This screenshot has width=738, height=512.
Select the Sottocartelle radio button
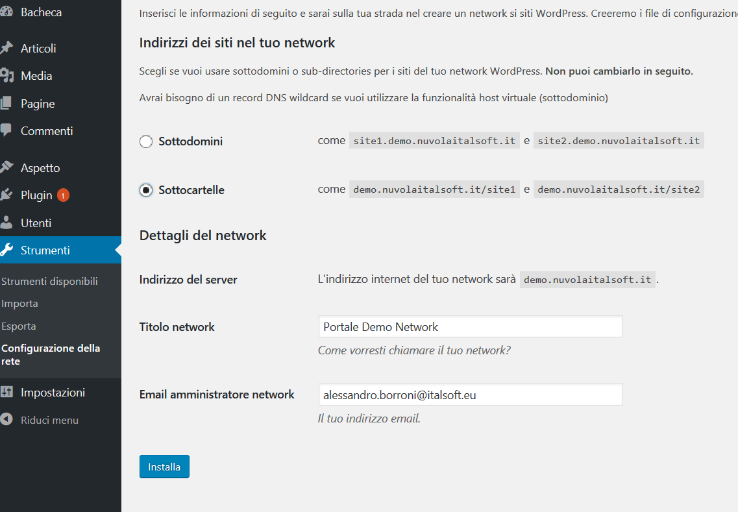click(x=146, y=190)
